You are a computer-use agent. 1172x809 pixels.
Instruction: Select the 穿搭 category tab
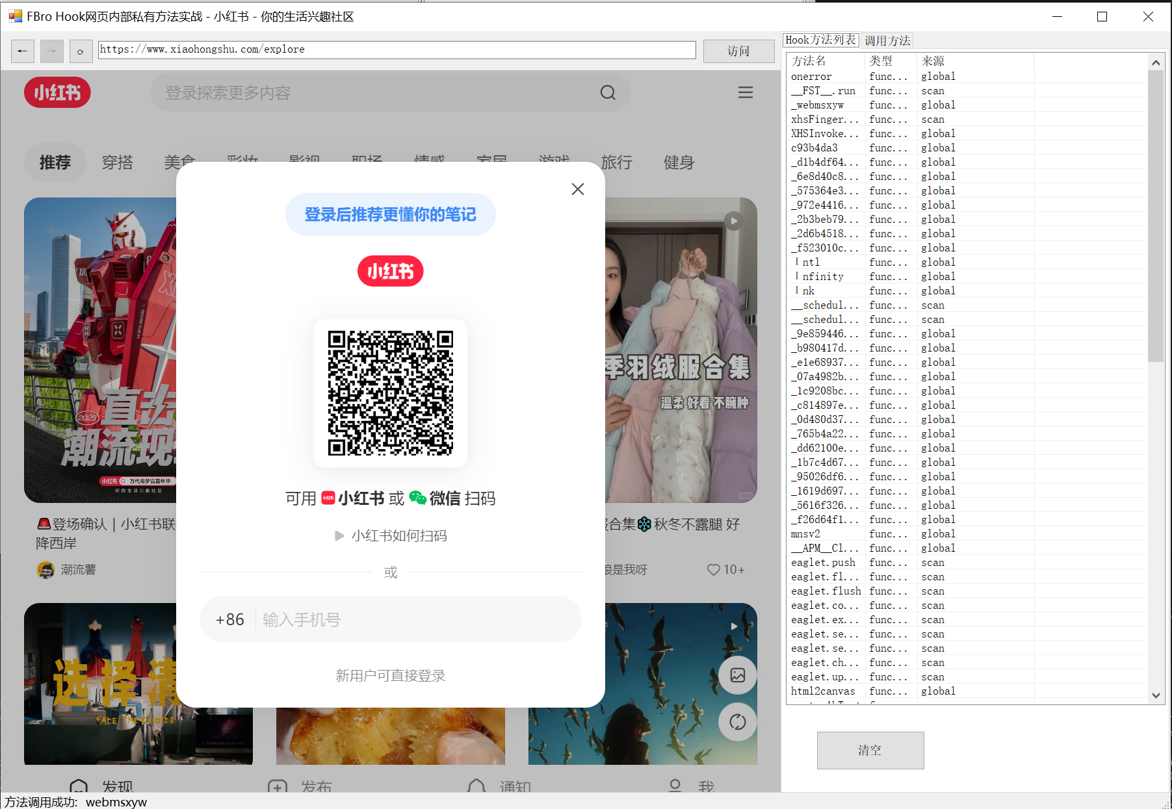pos(118,162)
